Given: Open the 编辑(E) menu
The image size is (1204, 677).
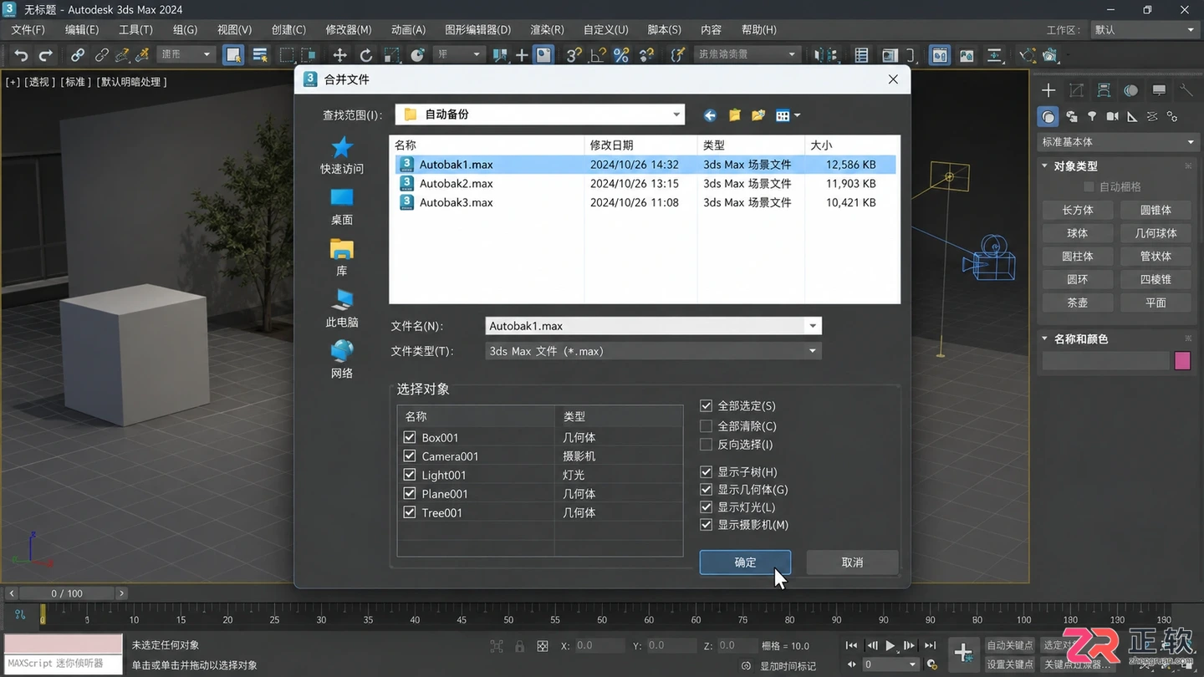Looking at the screenshot, I should pos(82,29).
